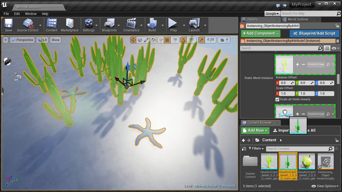This screenshot has height=192, width=342.
Task: Enable Scale all fields linearly
Action: (277, 99)
